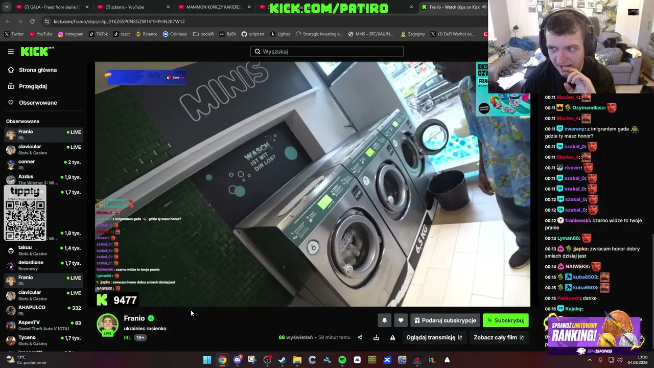Go back in the browser
Screen dimensions: 654x368
coord(8,21)
